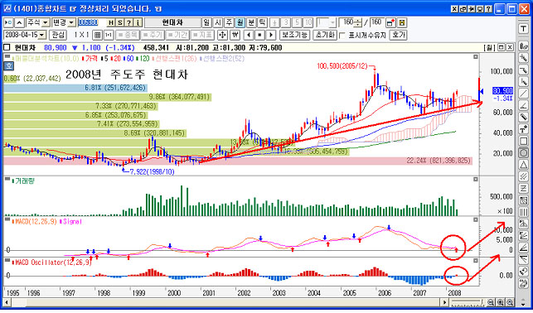
Task: Click the 초기화 reset button
Action: point(324,35)
